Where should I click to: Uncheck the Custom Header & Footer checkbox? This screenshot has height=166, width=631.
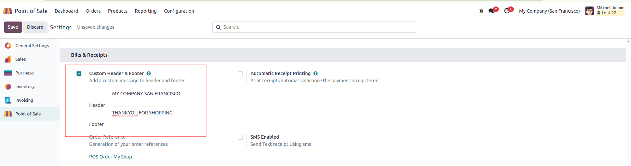point(79,74)
